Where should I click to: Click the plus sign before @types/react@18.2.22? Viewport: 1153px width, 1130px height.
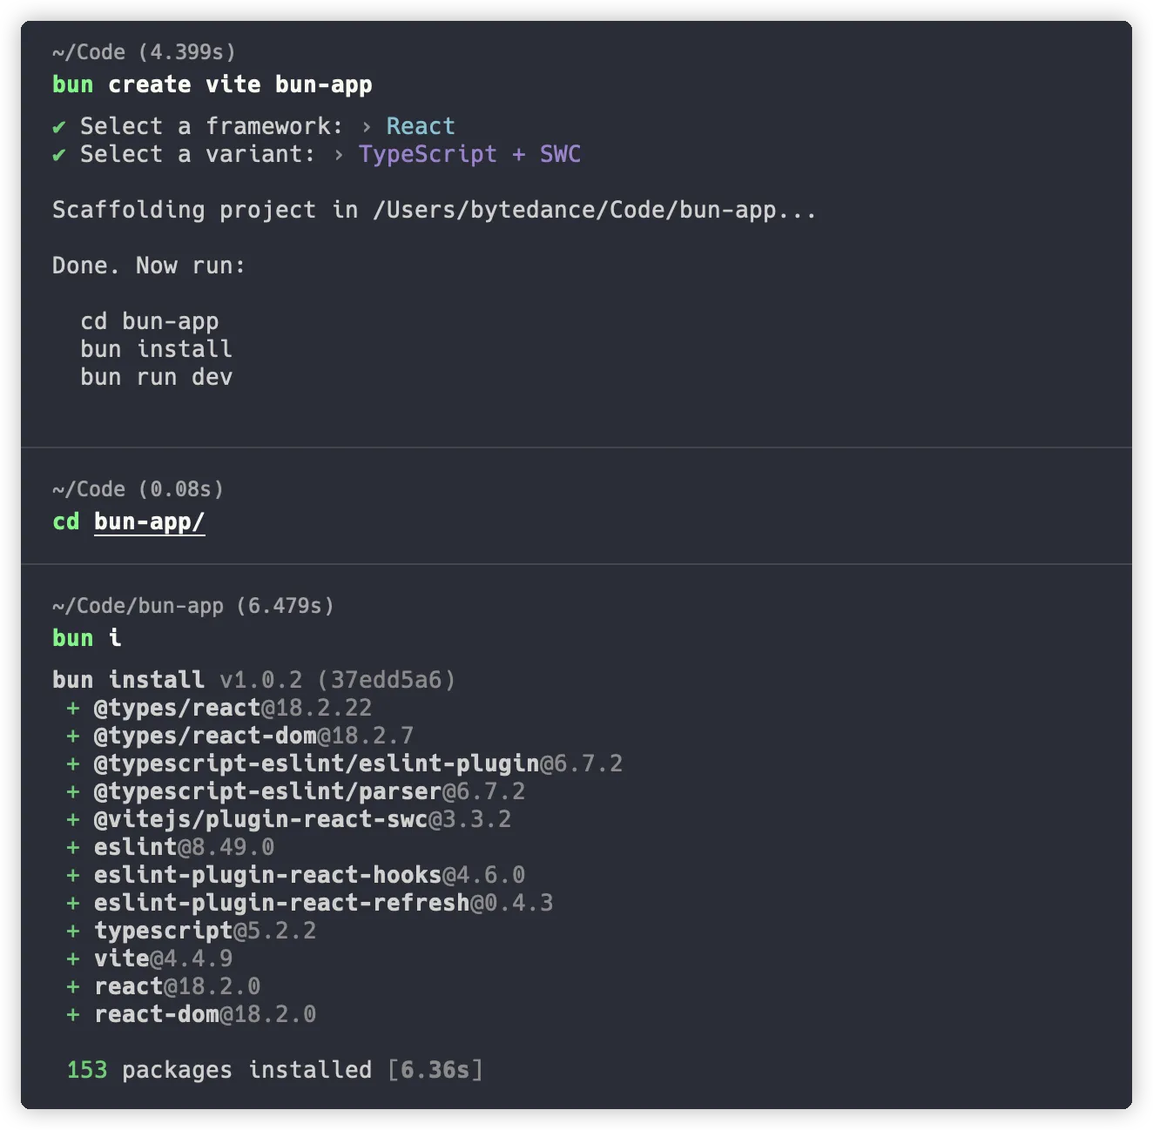tap(73, 708)
